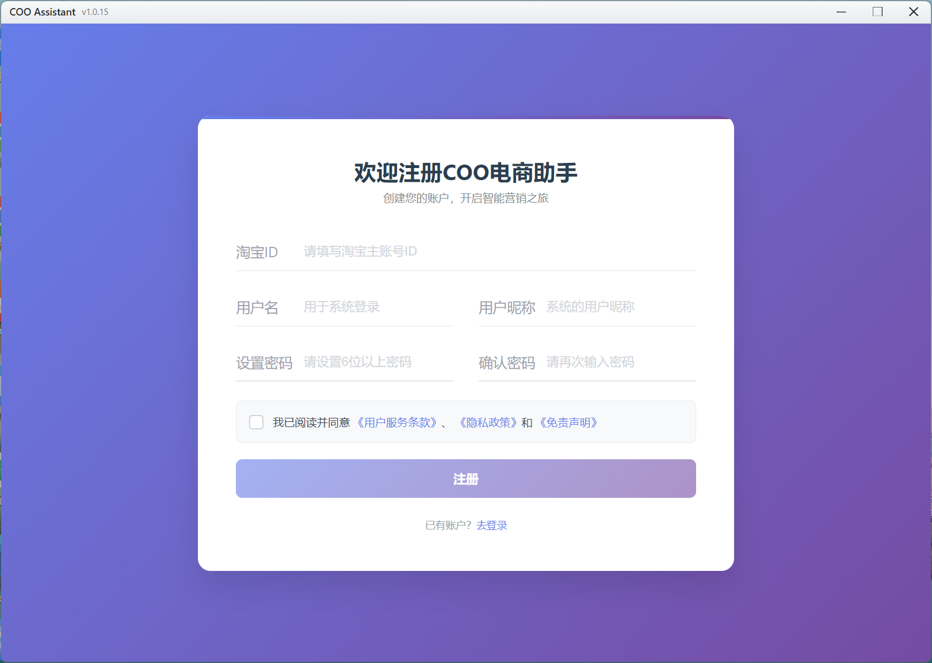Focus the 用户名 username field
This screenshot has height=663, width=932.
[x=374, y=307]
